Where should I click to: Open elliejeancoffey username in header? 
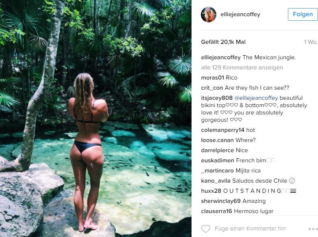pos(240,14)
